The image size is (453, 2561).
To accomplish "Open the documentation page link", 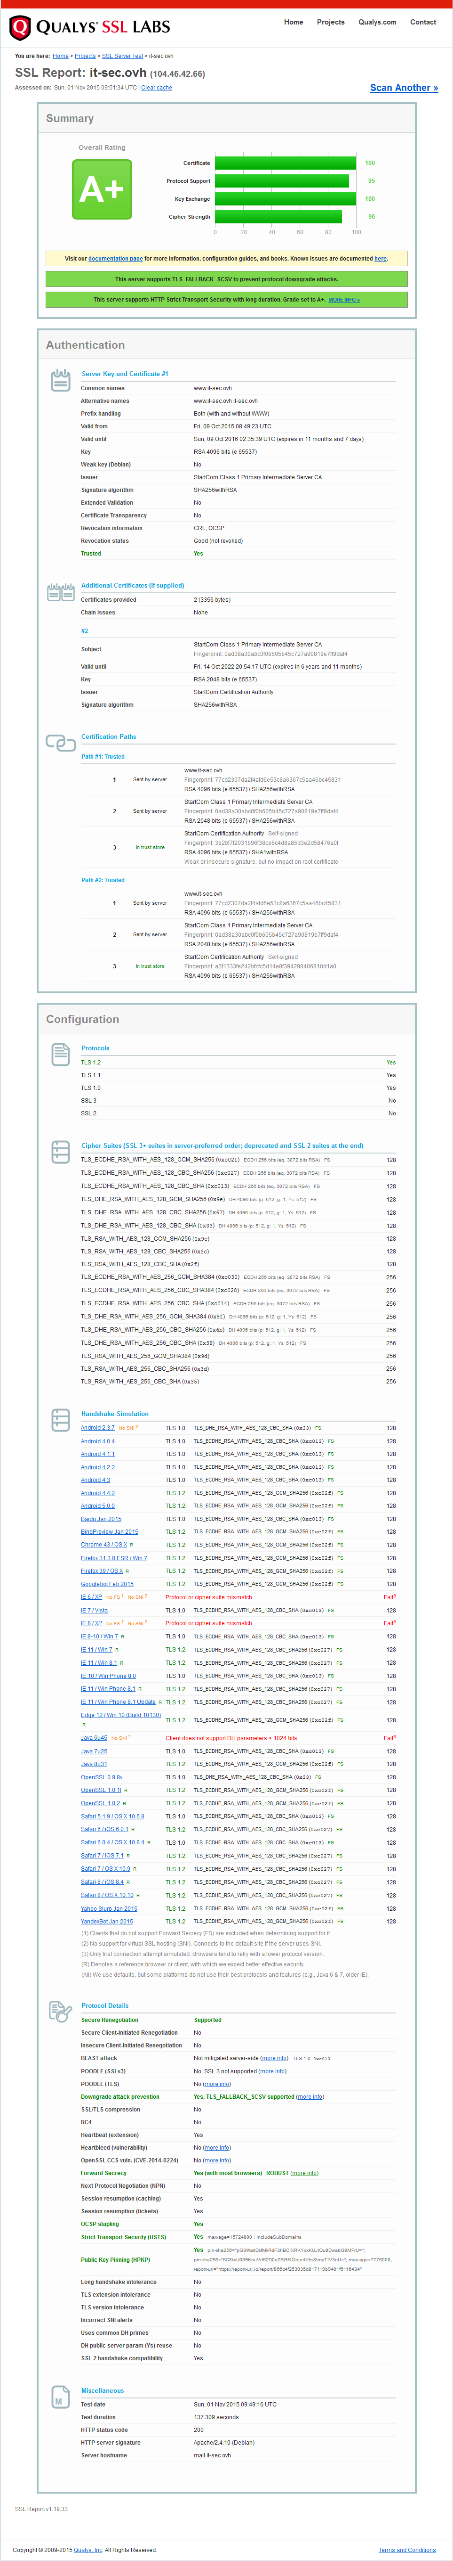I will point(115,259).
